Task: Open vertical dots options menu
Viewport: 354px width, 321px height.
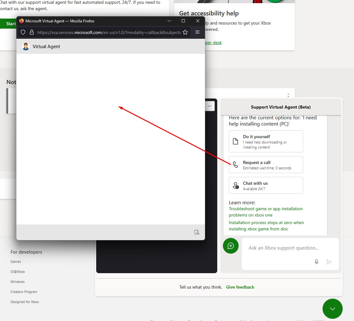Action: point(288,95)
